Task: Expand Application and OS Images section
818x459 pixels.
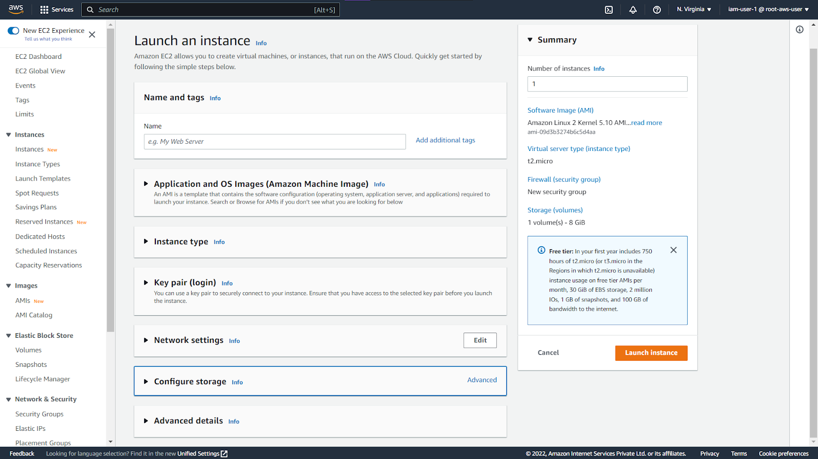Action: point(146,184)
